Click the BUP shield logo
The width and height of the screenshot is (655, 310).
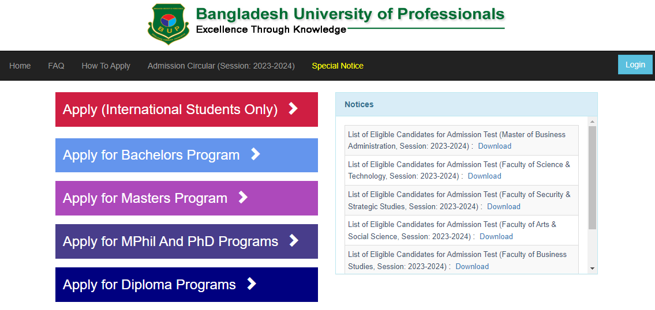169,24
